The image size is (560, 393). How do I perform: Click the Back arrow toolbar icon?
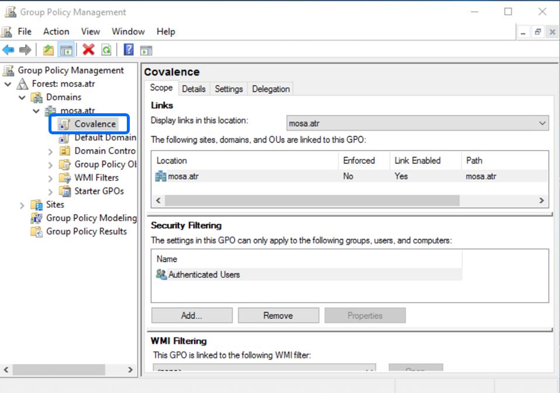click(x=8, y=50)
